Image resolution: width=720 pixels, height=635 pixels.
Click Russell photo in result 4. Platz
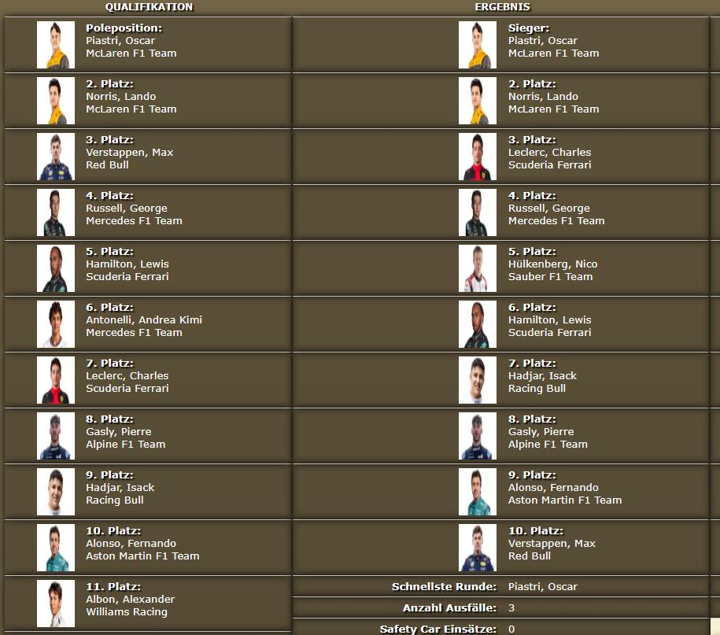478,212
